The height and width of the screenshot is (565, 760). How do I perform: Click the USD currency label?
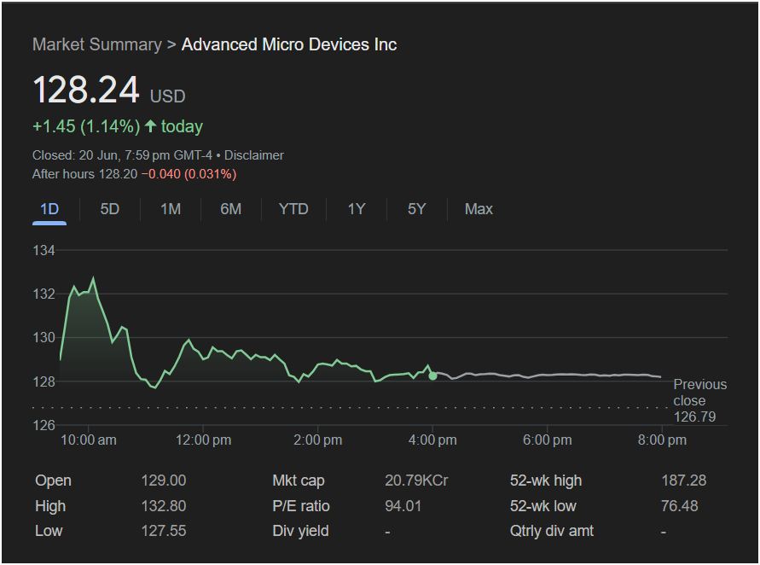pos(168,96)
